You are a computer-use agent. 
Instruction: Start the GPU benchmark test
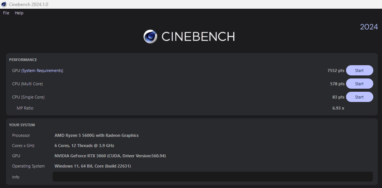click(x=359, y=70)
